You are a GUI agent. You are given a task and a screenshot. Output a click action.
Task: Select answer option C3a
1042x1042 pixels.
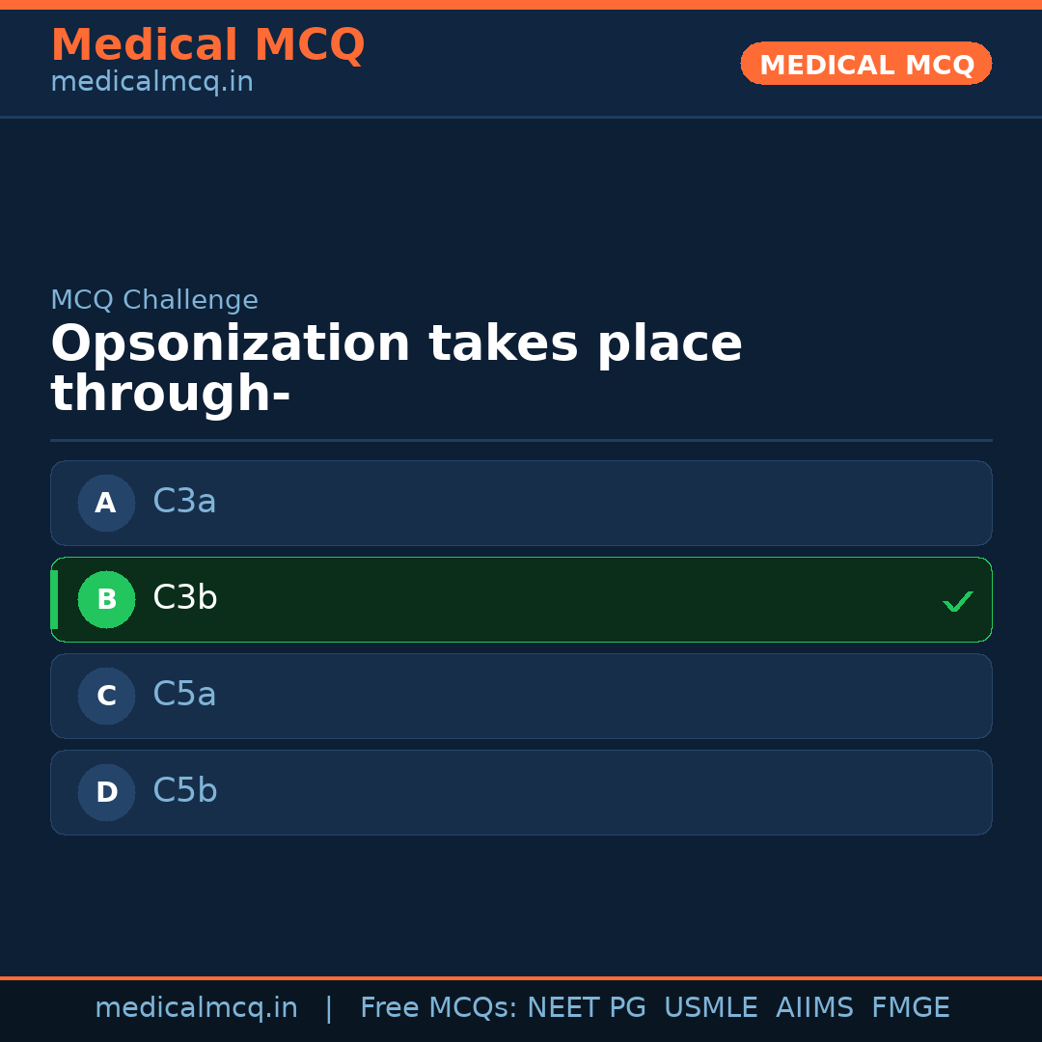point(521,503)
